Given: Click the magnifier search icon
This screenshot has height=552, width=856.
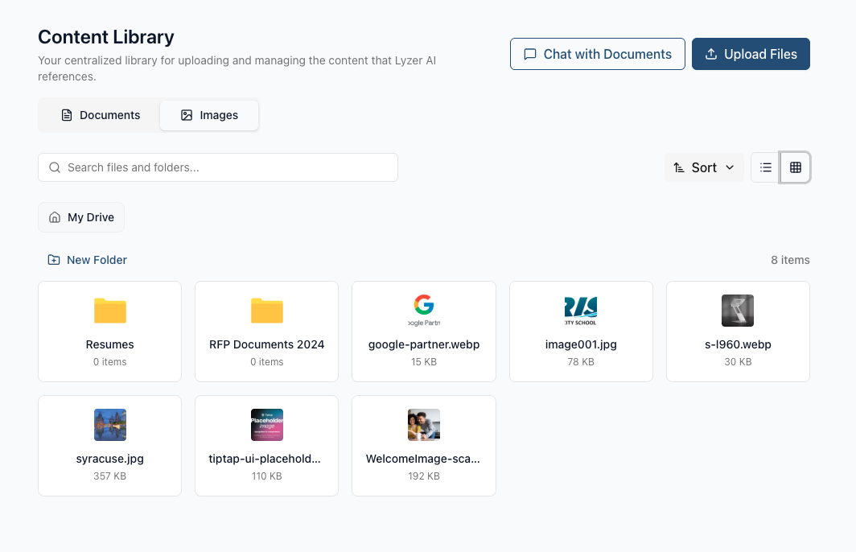Looking at the screenshot, I should 55,167.
